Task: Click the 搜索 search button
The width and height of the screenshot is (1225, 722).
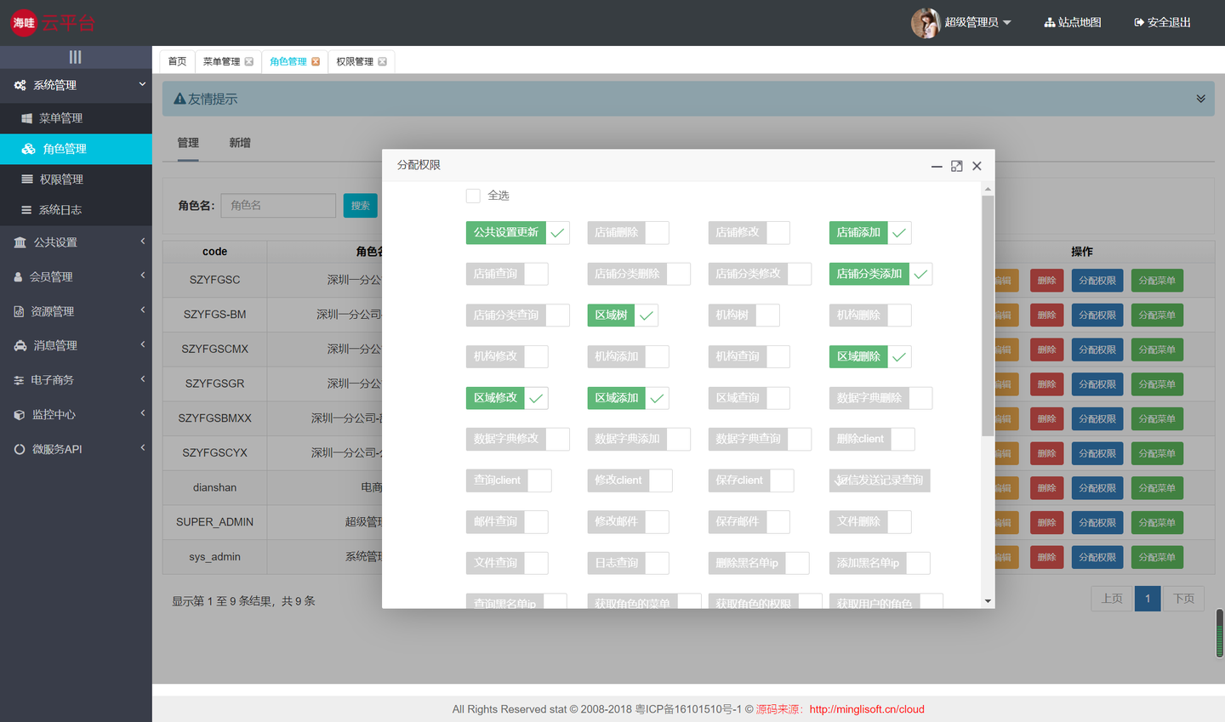Action: point(360,205)
